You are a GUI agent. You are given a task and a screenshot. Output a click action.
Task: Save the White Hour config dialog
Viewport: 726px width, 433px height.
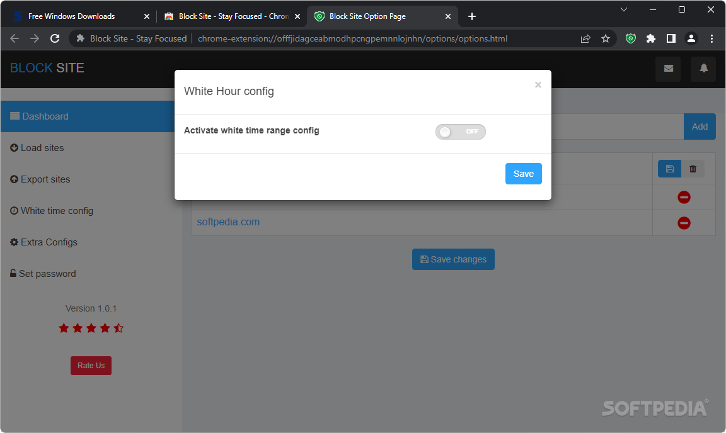click(x=523, y=173)
